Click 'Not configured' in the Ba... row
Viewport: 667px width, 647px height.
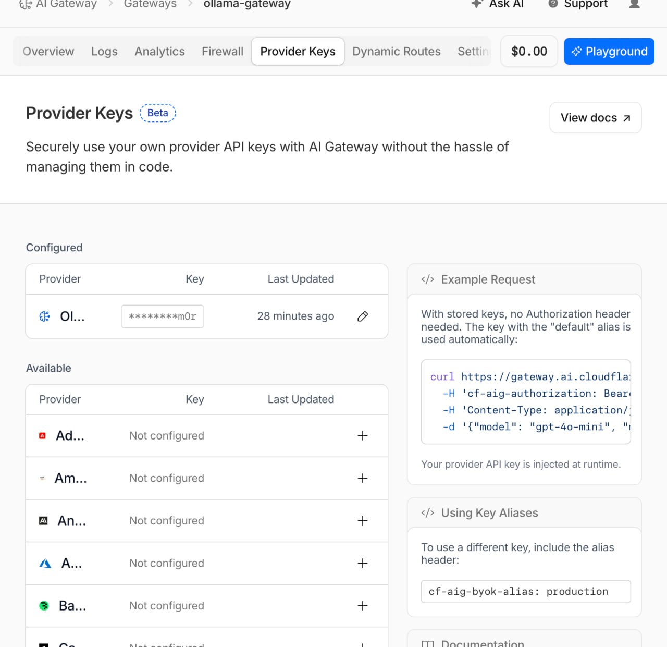coord(167,606)
